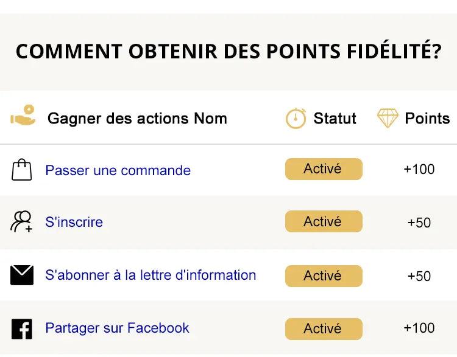Screen dimensions: 457x357
Task: Click Activé badge in the S'inscrire row
Action: pos(323,222)
